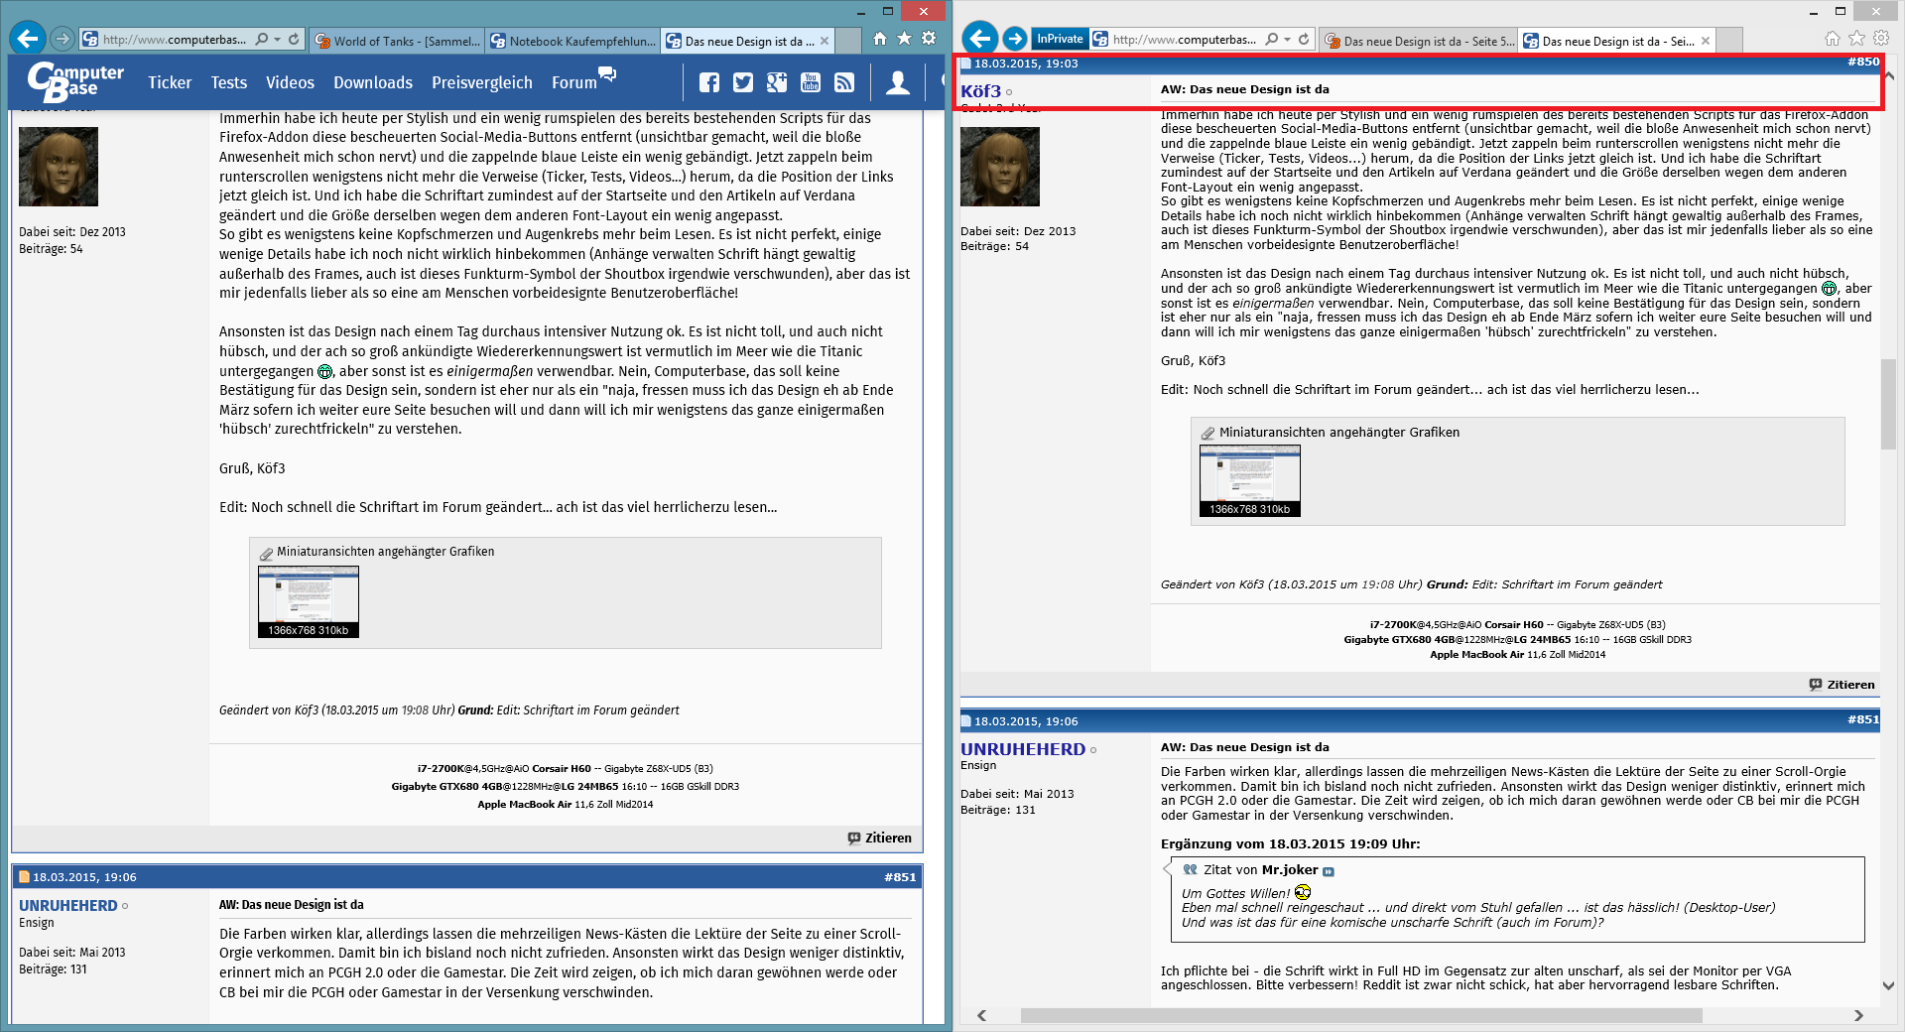Viewport: 1905px width, 1032px height.
Task: Click forward arrow in right InPrivate window
Action: point(1014,39)
